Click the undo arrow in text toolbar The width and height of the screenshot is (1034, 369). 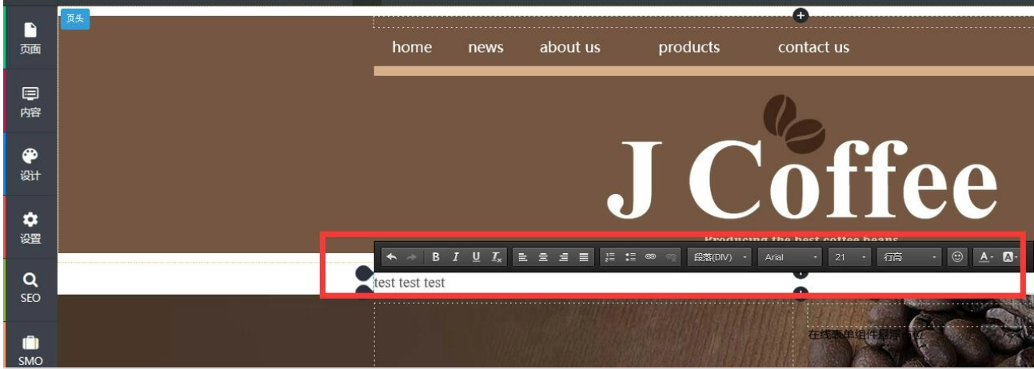click(391, 257)
